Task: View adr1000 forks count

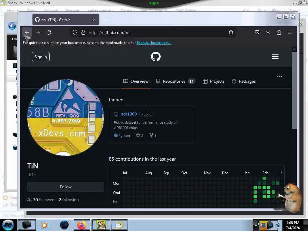Action: [x=152, y=135]
